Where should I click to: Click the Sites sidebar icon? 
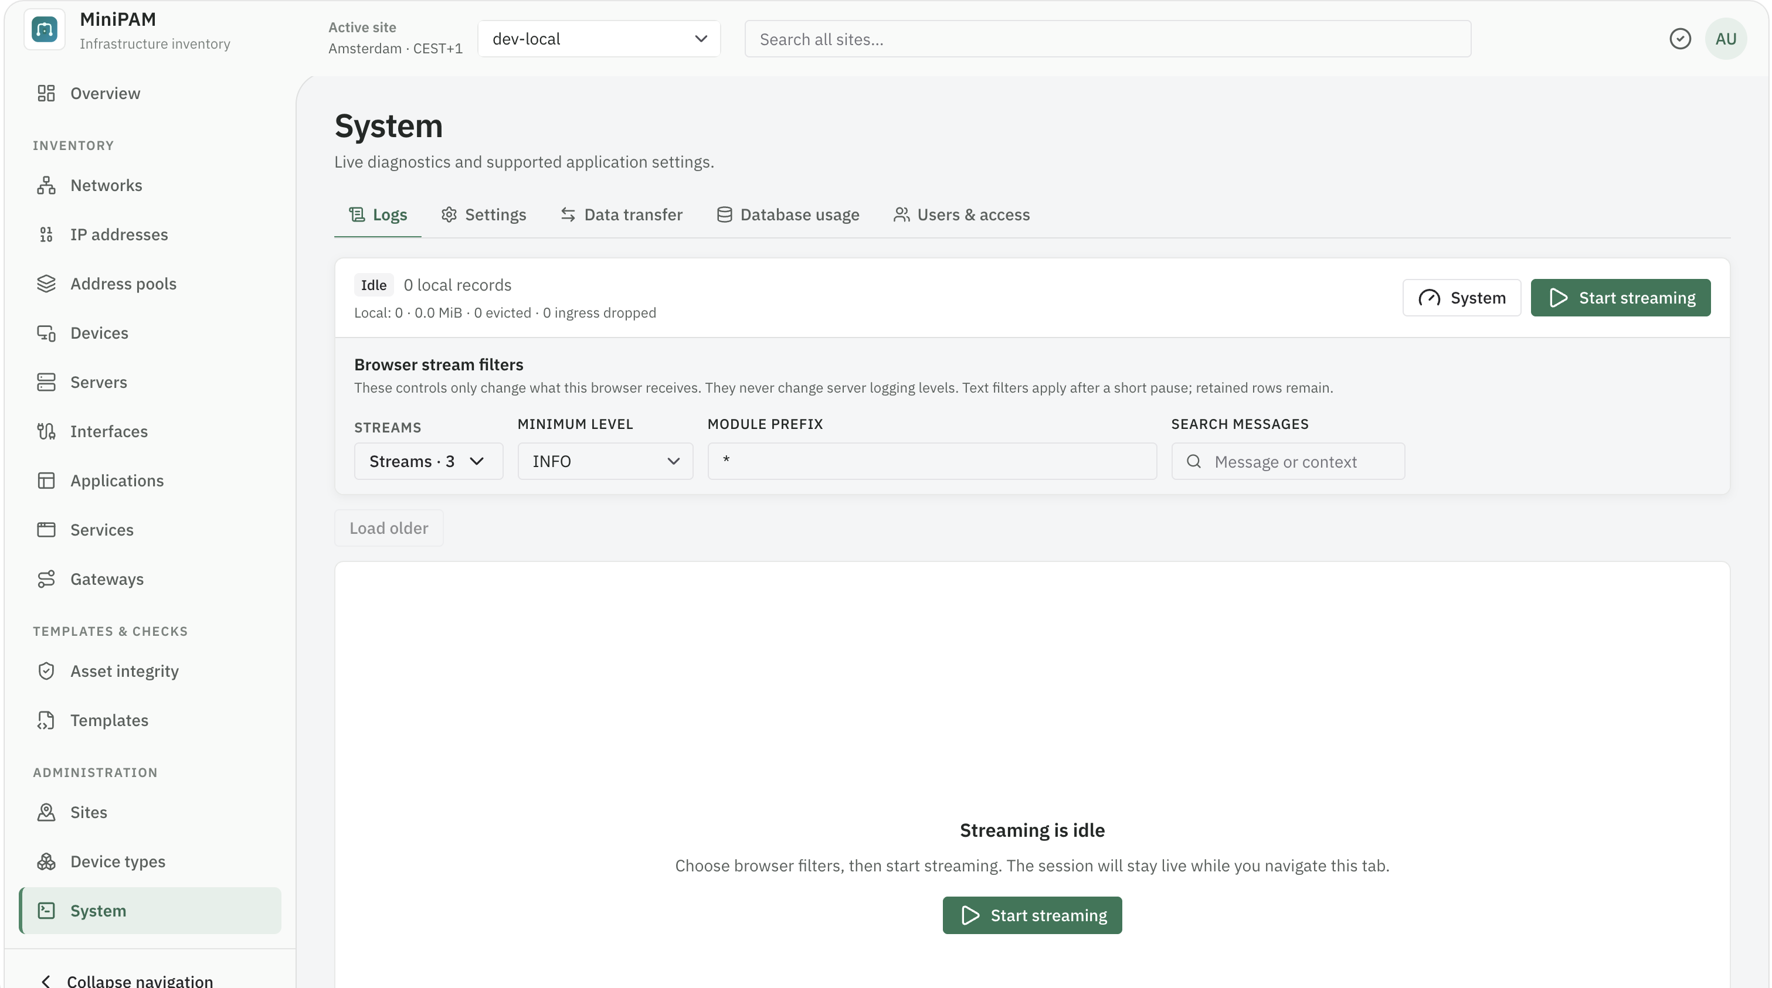point(46,813)
